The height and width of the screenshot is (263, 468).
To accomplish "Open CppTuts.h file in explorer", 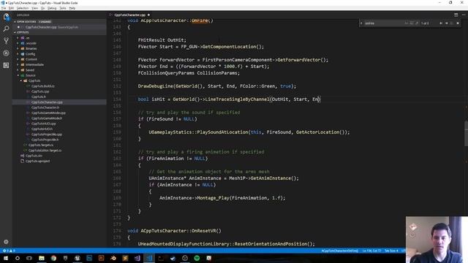I will coord(39,97).
